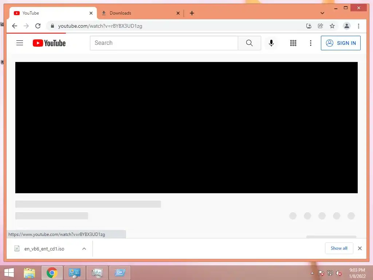373x280 pixels.
Task: Close the Downloads tab
Action: 178,13
